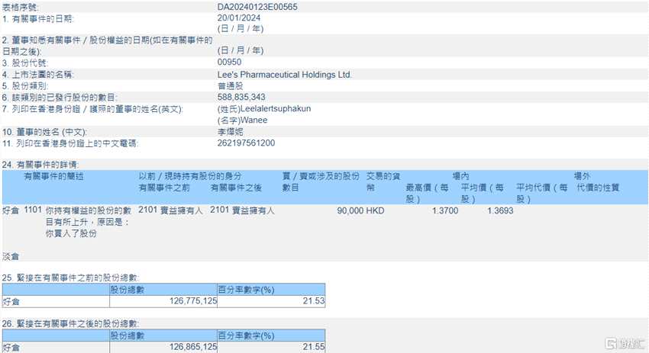Click Lee's Pharmaceutical Holdings Ltd. name
The height and width of the screenshot is (353, 649).
284,75
